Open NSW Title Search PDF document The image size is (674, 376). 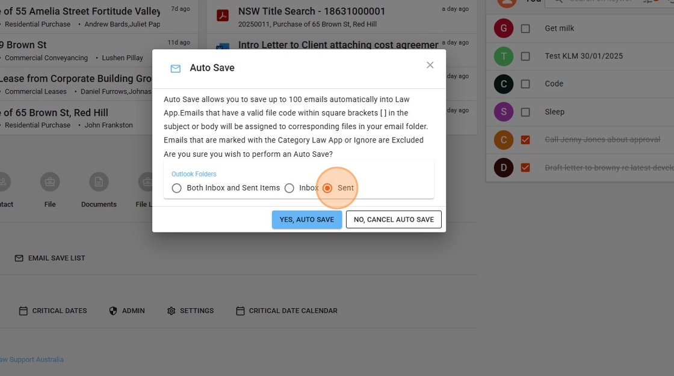pyautogui.click(x=311, y=11)
